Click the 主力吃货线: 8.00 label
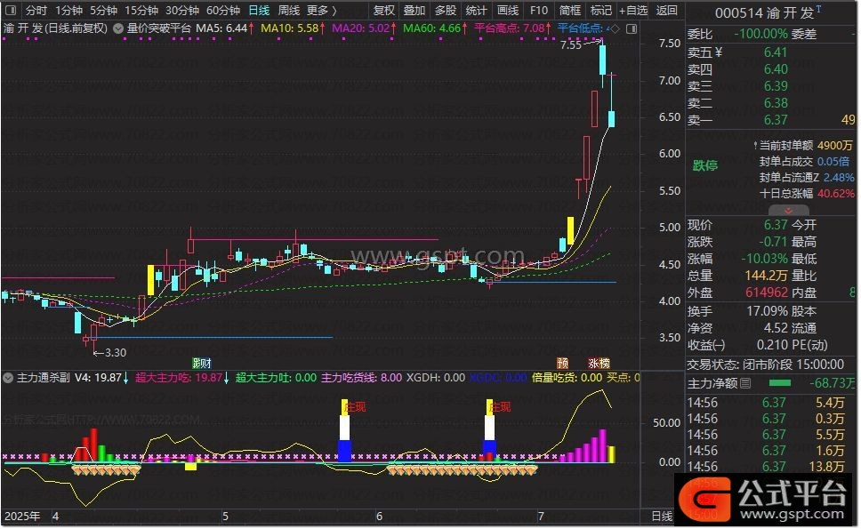 point(361,378)
